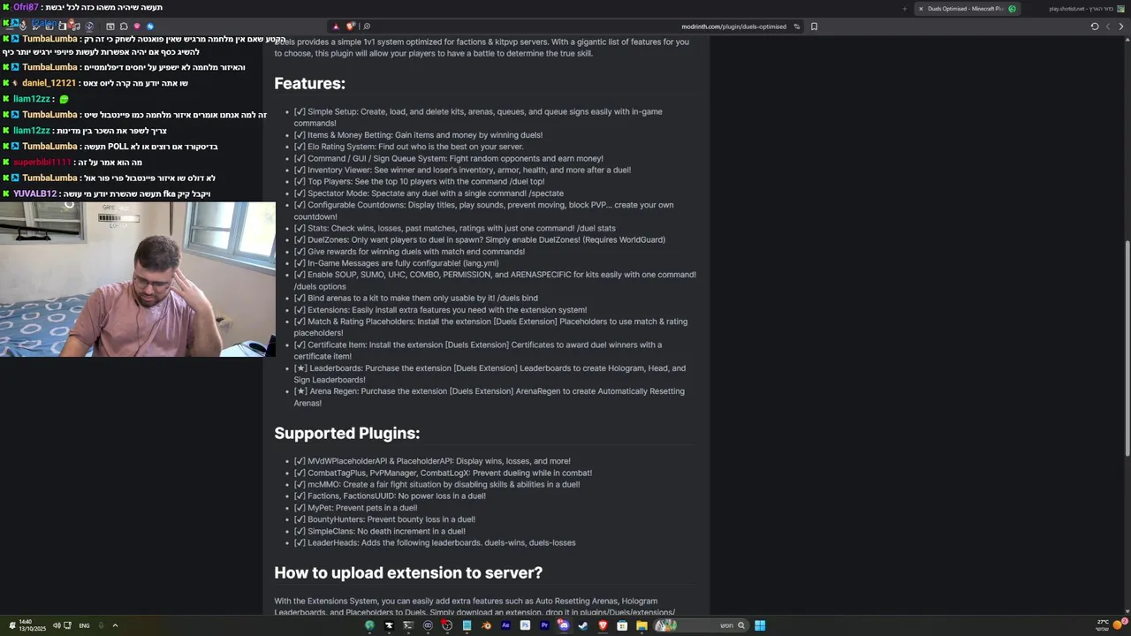Click the 'SimpleClans' plugin line

coord(380,532)
